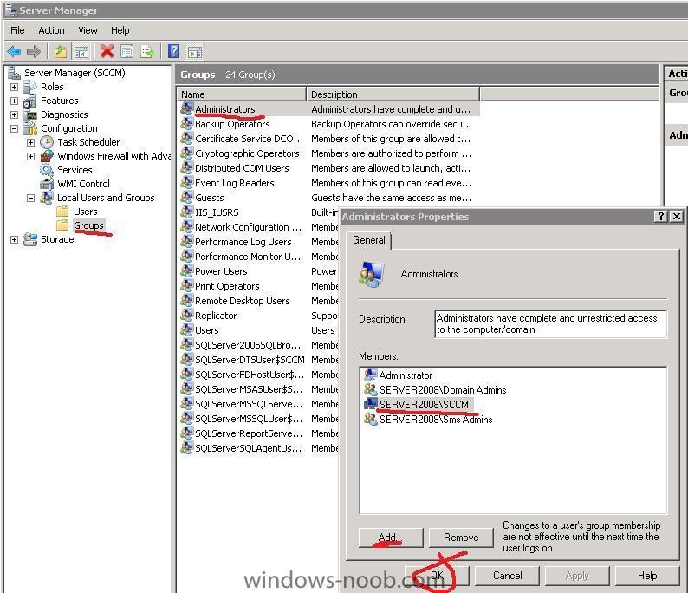Viewport: 688px width, 593px height.
Task: Collapse the Configuration node
Action: pyautogui.click(x=14, y=128)
